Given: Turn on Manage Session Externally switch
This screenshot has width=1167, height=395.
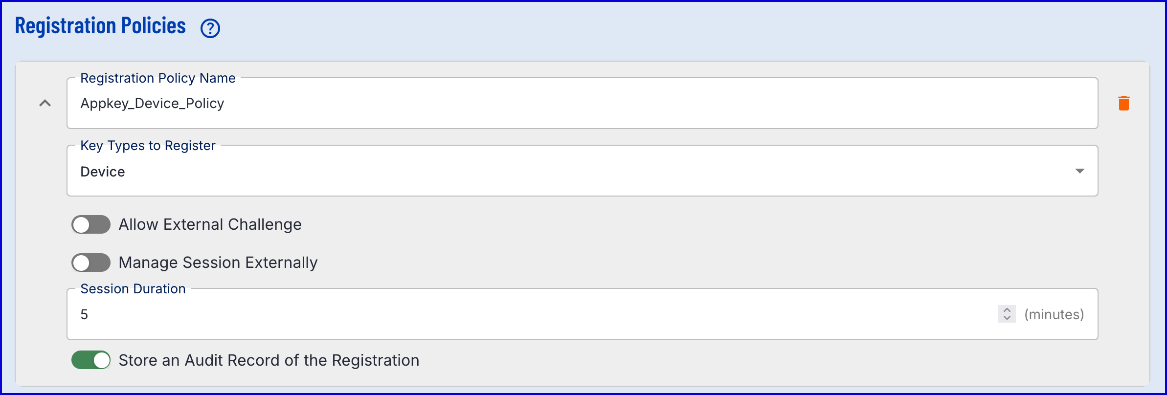Looking at the screenshot, I should pos(91,263).
